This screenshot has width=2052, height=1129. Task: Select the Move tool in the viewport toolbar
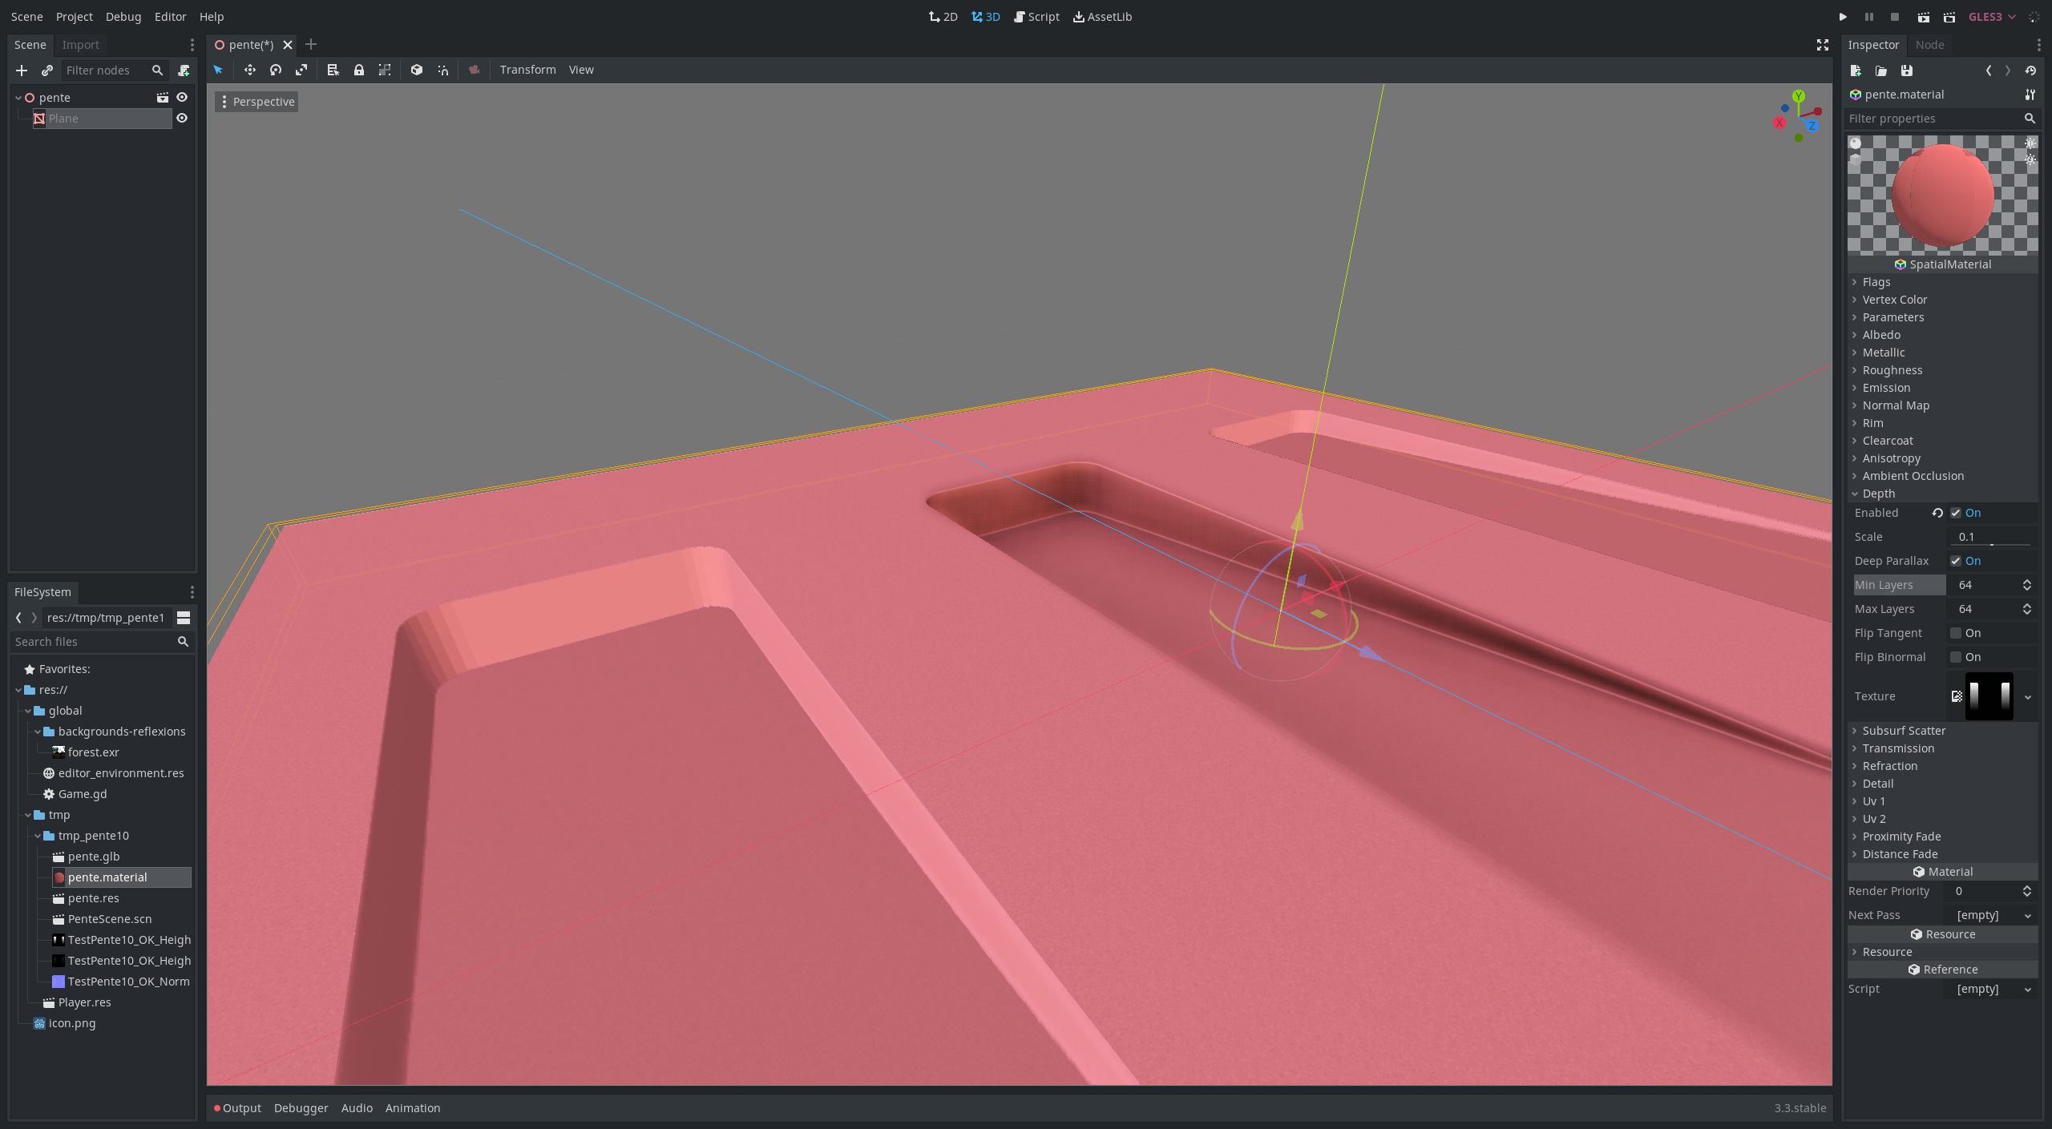point(249,70)
